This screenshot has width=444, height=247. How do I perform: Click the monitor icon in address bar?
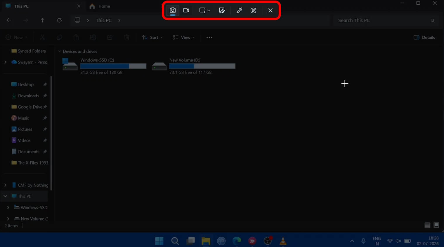click(77, 20)
